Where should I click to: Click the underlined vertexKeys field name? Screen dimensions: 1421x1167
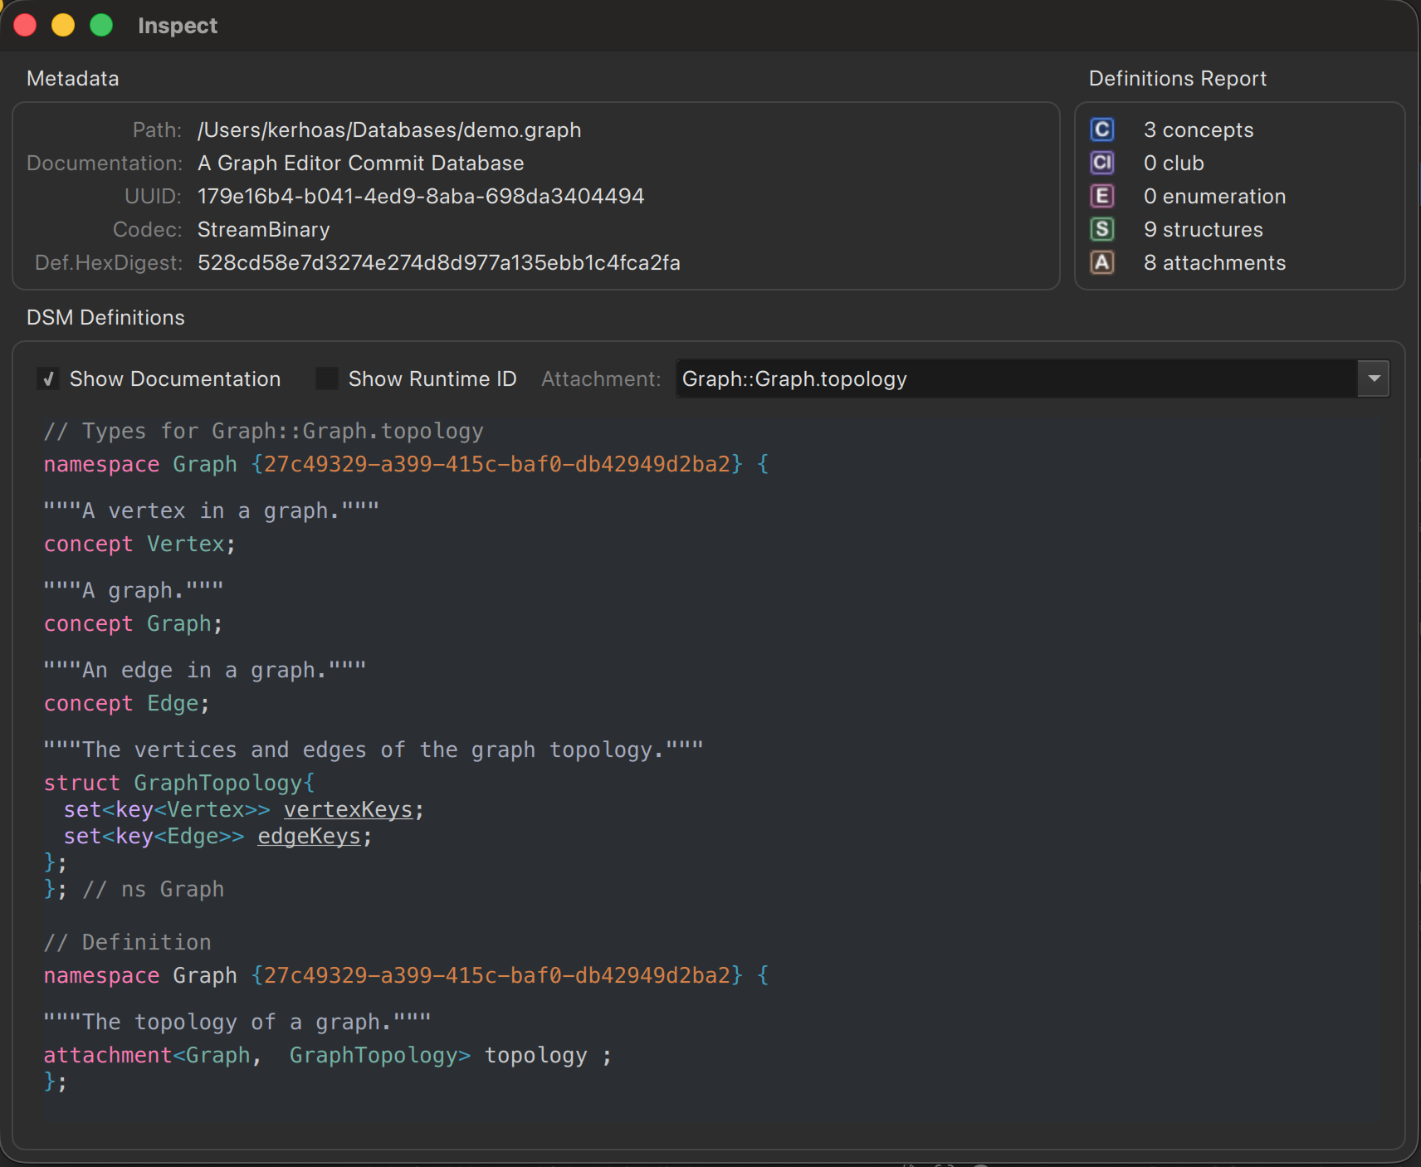pos(348,809)
